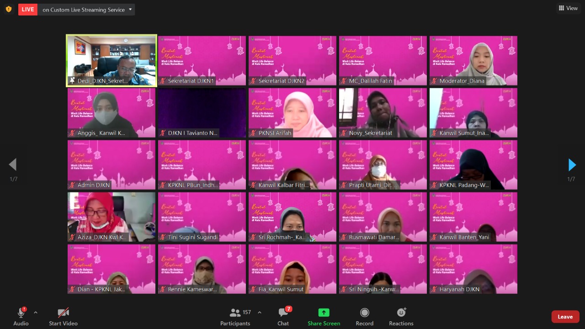Toggle Start Video camera on

[x=63, y=313]
